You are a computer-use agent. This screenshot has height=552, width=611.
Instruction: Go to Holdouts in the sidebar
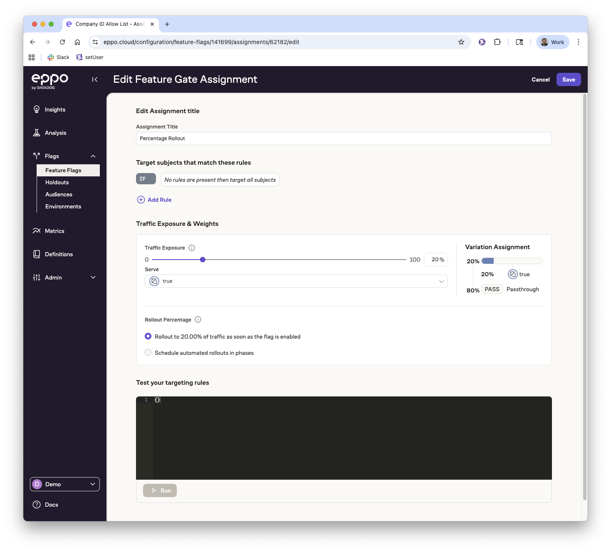57,182
